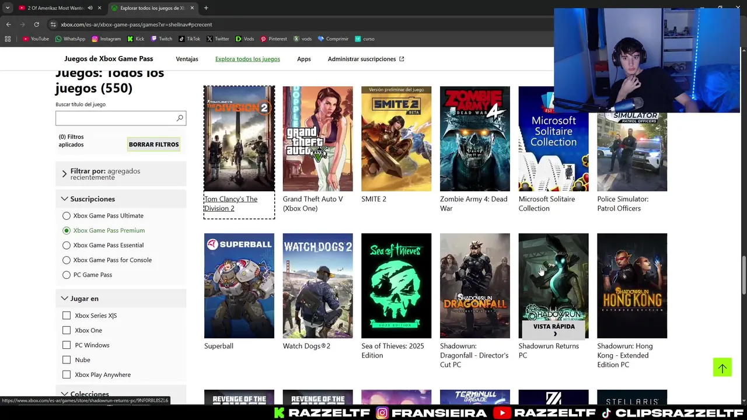Open the SMITE 2 cover art
This screenshot has width=747, height=420.
pos(396,139)
